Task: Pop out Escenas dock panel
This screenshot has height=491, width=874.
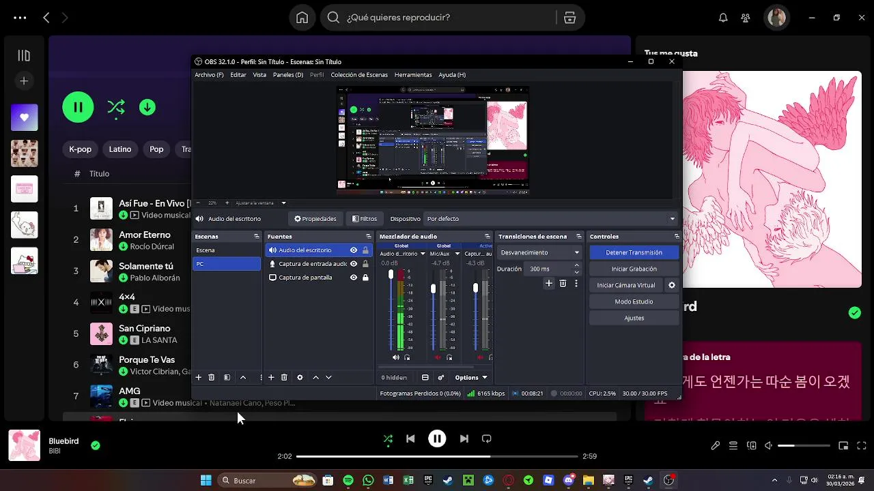Action: (x=257, y=237)
